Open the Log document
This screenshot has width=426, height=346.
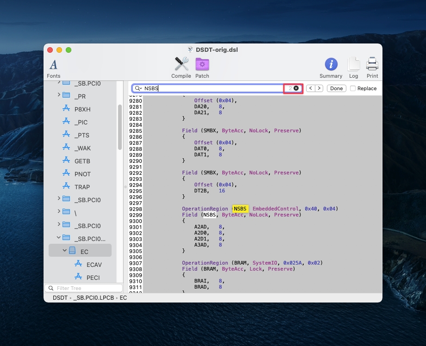(x=353, y=68)
